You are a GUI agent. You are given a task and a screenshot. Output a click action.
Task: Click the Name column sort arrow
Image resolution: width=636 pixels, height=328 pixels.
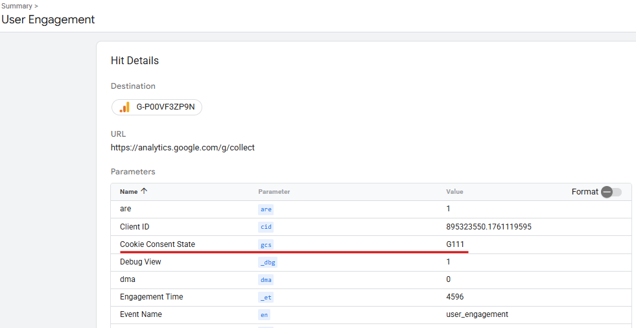(144, 191)
